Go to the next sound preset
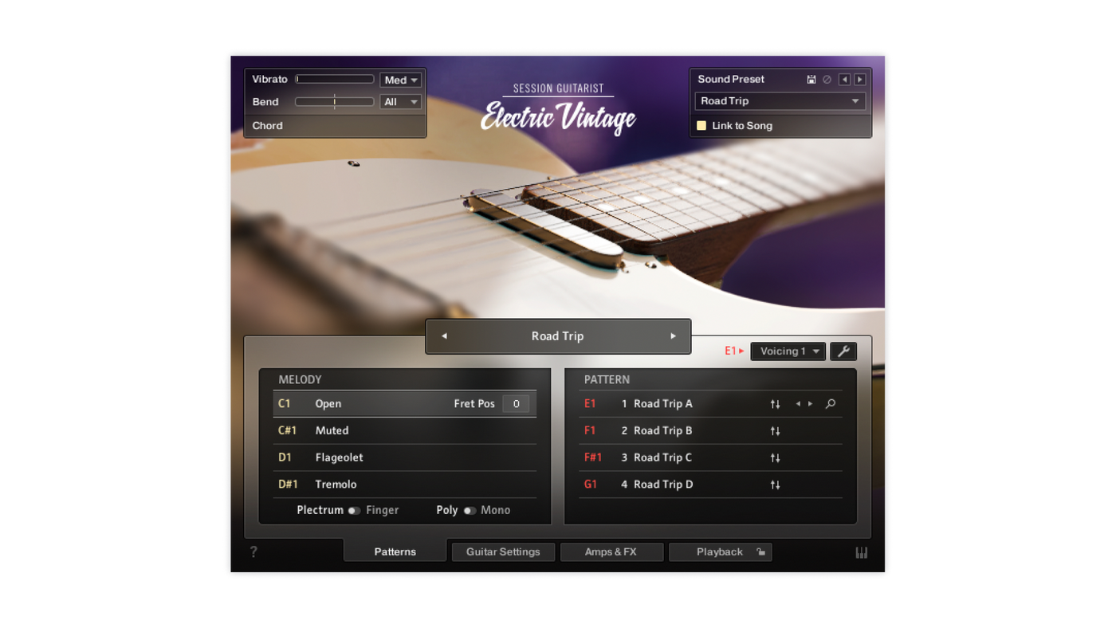Image resolution: width=1116 pixels, height=628 pixels. [860, 80]
